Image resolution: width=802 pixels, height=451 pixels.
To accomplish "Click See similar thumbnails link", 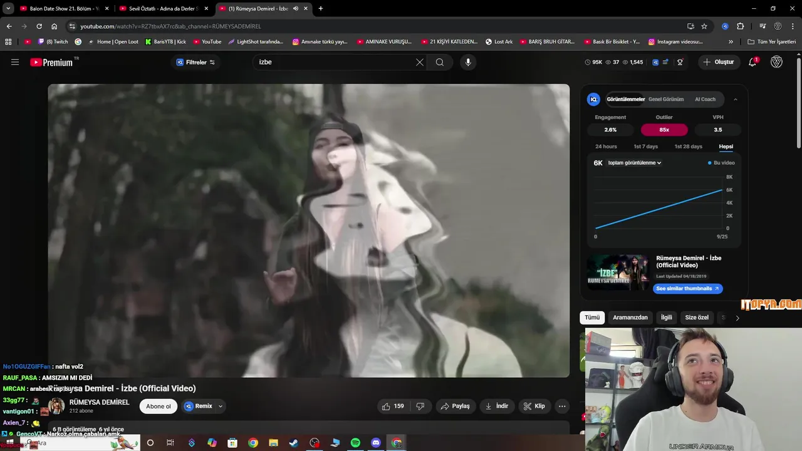I will 687,289.
